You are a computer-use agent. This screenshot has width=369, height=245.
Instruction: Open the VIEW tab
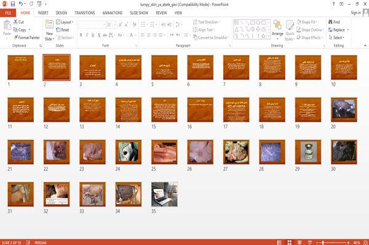click(x=178, y=13)
